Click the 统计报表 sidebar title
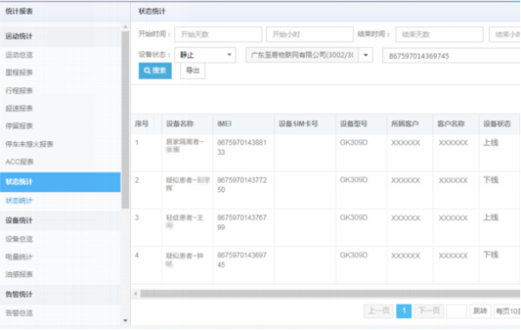Screen dimensions: 521x330 coord(19,11)
